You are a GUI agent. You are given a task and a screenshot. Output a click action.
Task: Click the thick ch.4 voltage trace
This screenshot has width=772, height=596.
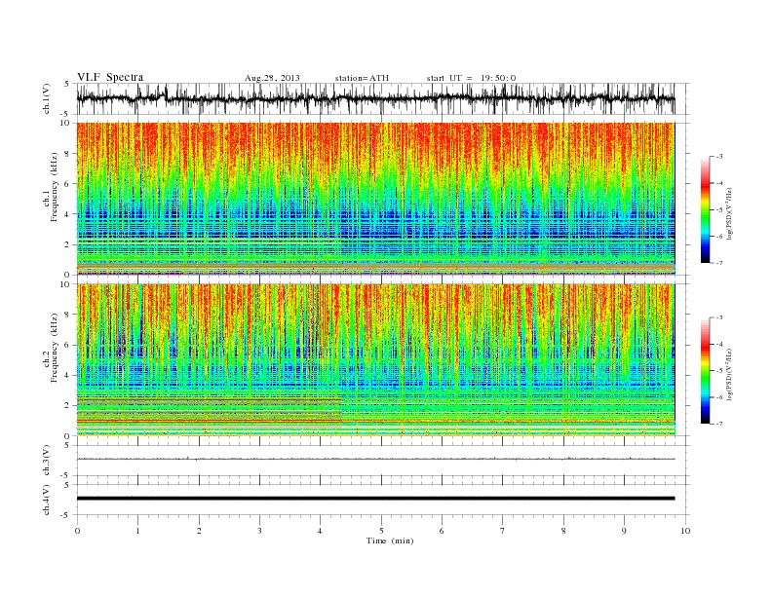pyautogui.click(x=375, y=499)
